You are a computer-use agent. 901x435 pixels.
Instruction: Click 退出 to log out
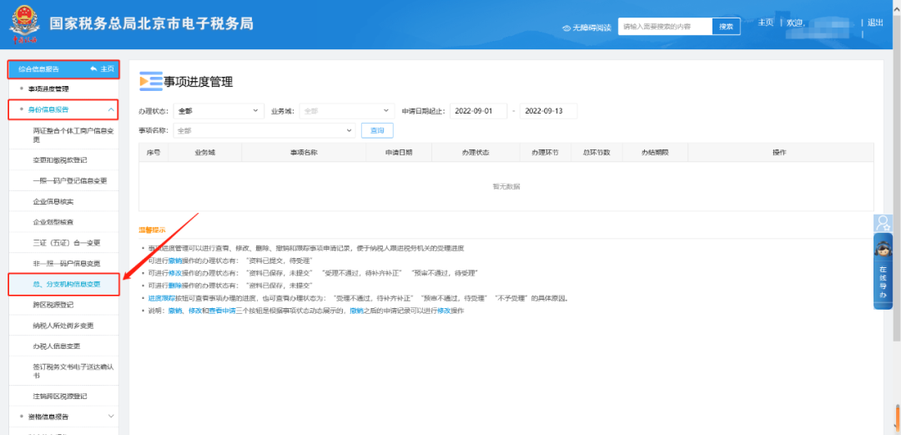[875, 23]
